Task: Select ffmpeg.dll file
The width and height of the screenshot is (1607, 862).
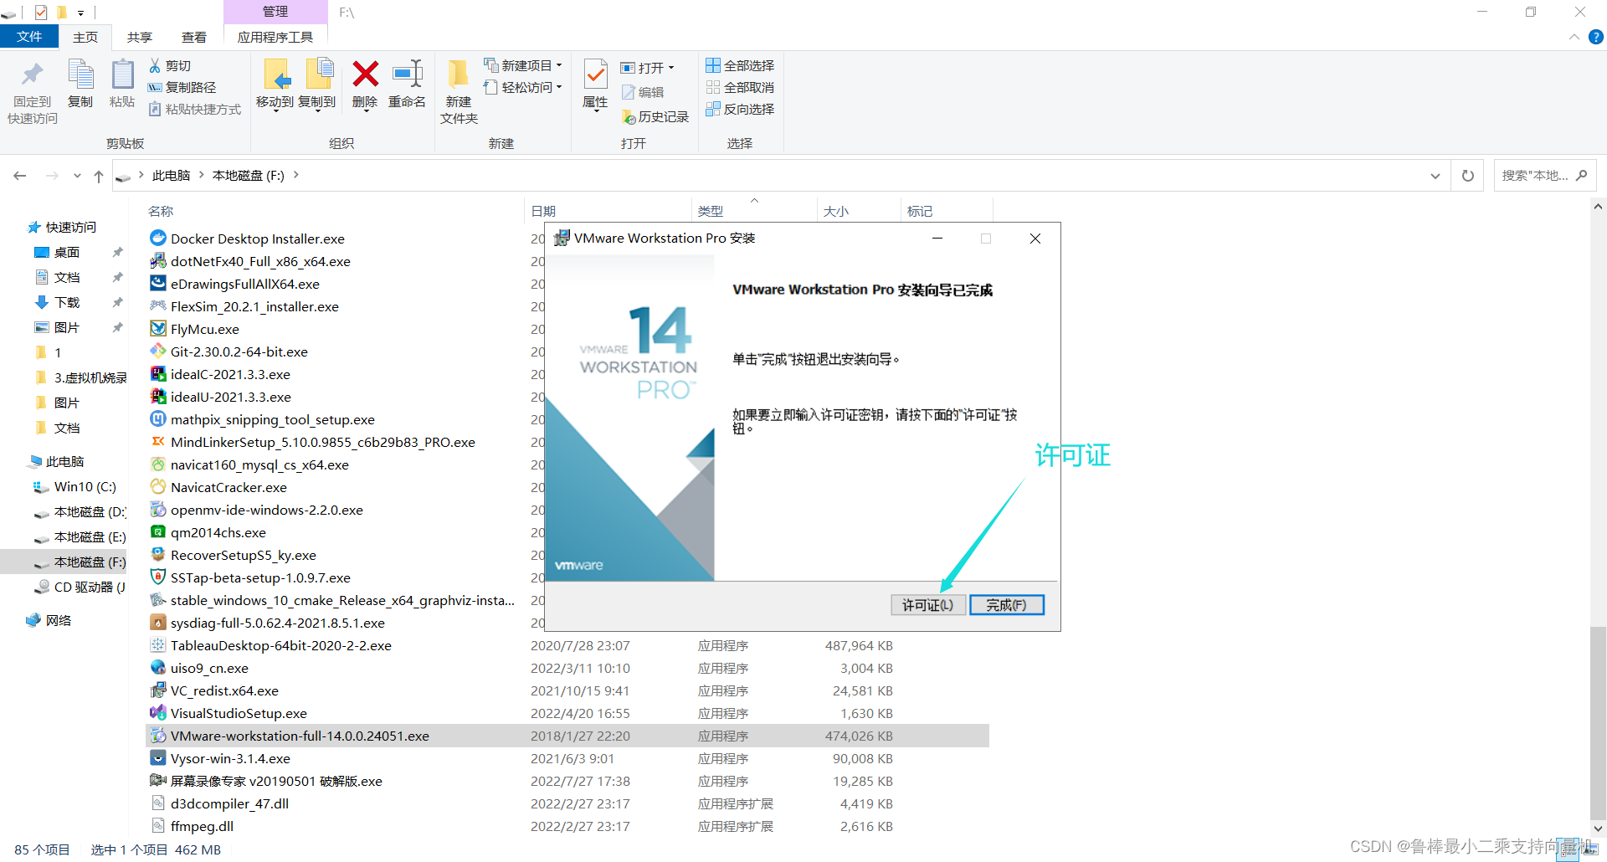Action: (202, 826)
